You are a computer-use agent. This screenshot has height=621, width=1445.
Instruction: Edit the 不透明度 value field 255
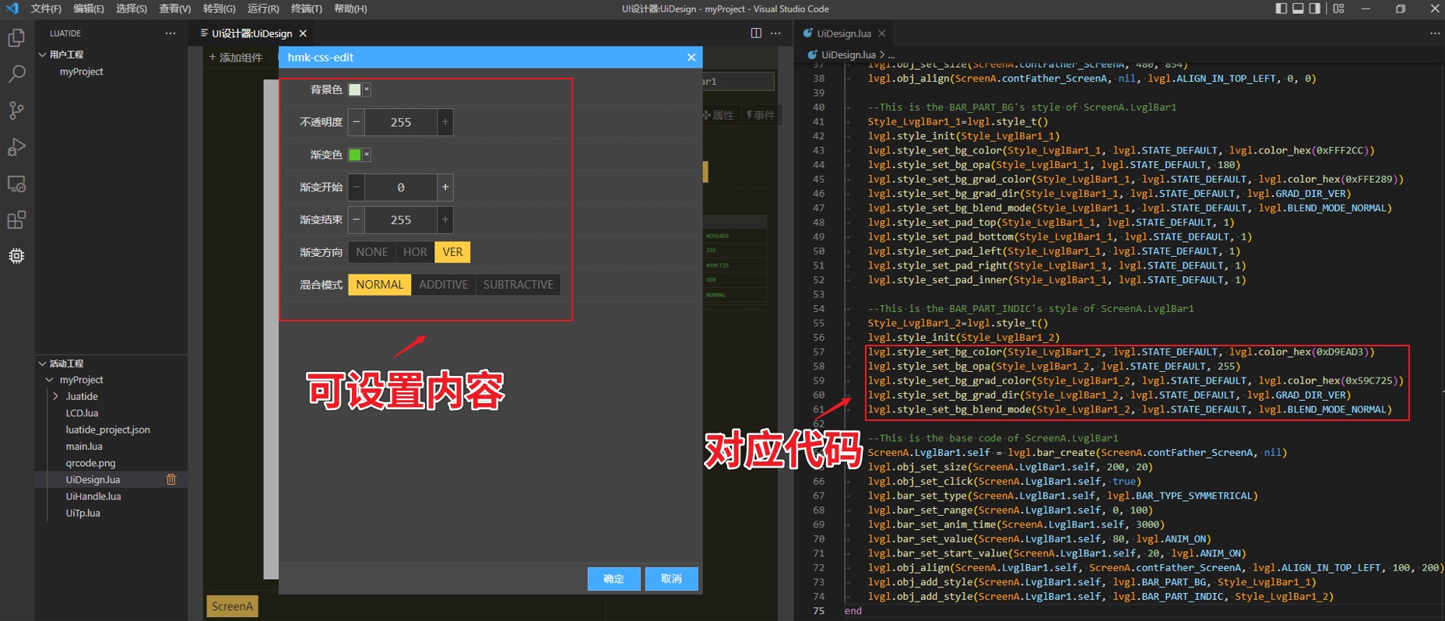click(x=401, y=122)
